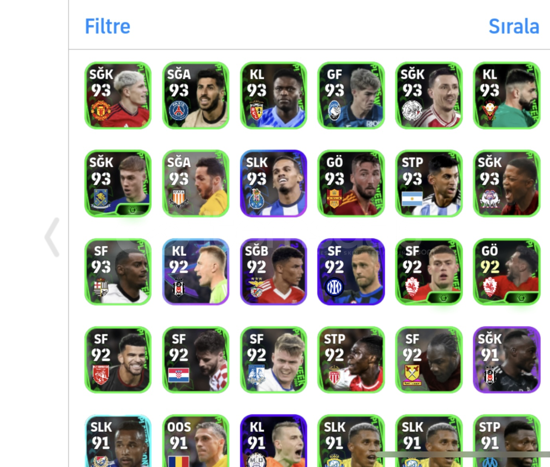Go back using the left chevron arrow

52,237
